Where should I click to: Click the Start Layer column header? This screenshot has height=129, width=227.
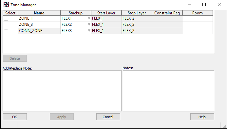[106, 13]
